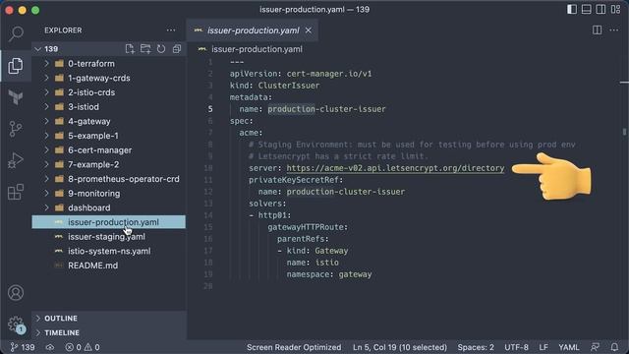The height and width of the screenshot is (354, 629).
Task: Click the feedback icon in status bar
Action: click(x=595, y=347)
